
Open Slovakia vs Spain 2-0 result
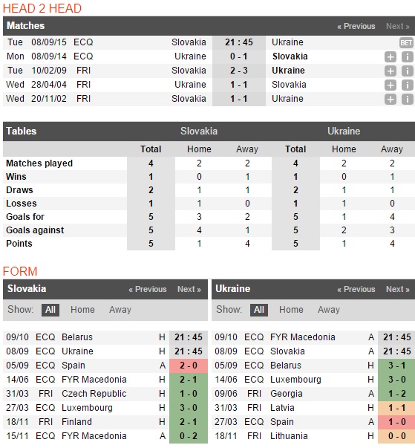189,366
